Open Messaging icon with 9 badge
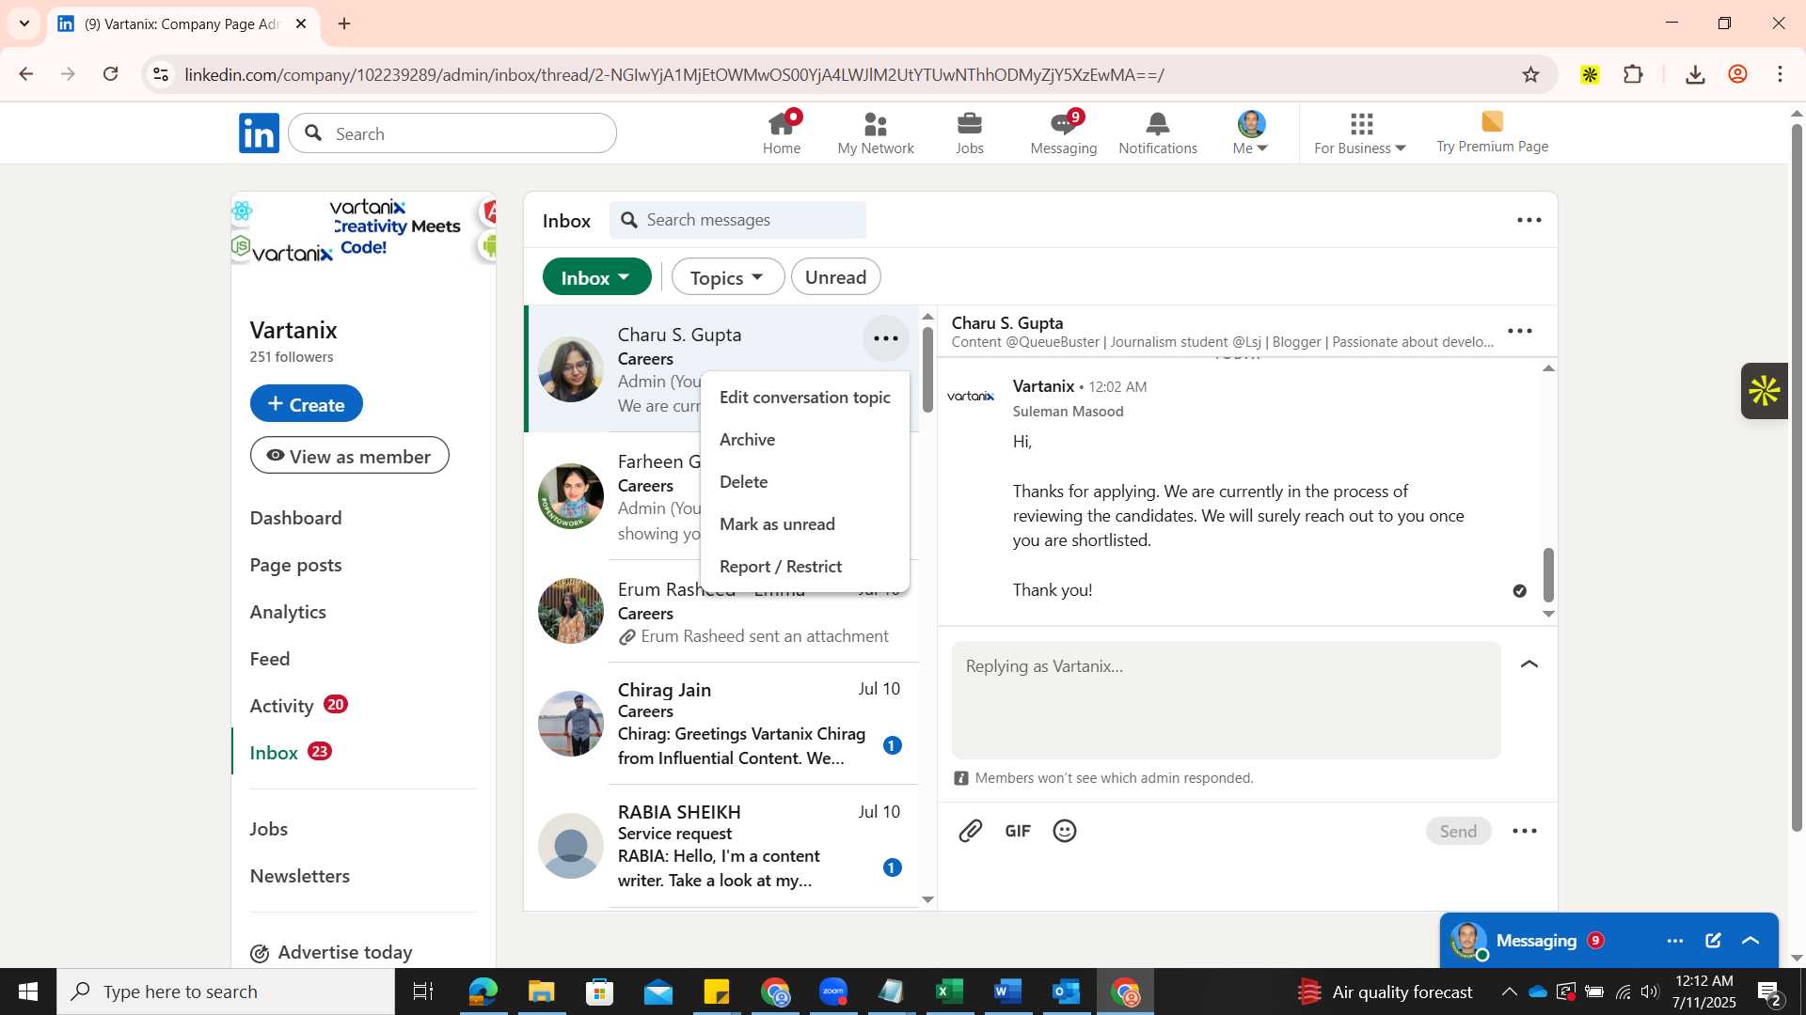The height and width of the screenshot is (1015, 1806). [1064, 133]
